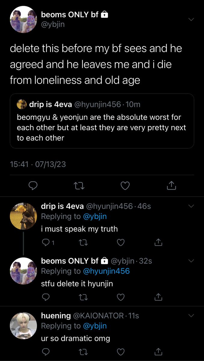The width and height of the screenshot is (204, 361).
Task: Like the reply 'i must speak my truth'
Action: [120, 242]
